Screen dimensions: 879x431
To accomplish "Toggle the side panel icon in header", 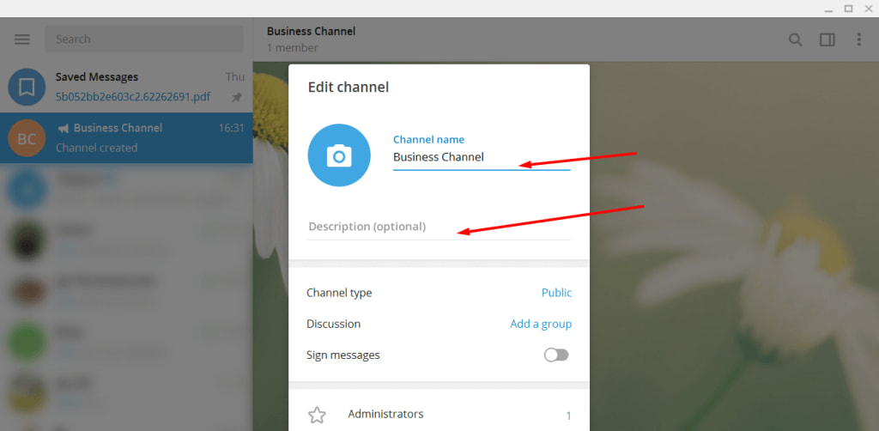I will (x=827, y=39).
